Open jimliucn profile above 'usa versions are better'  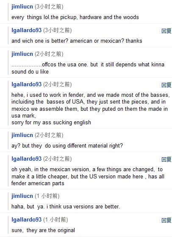pyautogui.click(x=22, y=196)
